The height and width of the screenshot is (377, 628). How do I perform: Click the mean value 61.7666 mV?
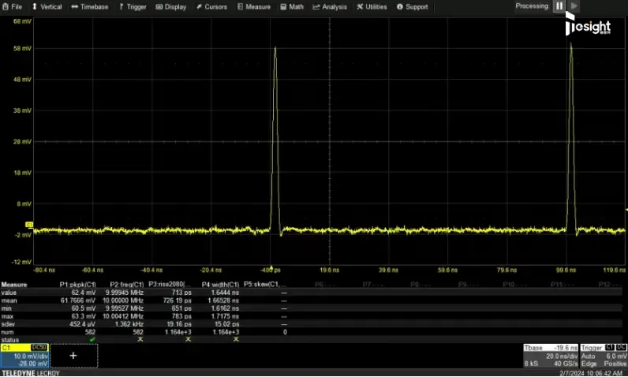tap(78, 300)
